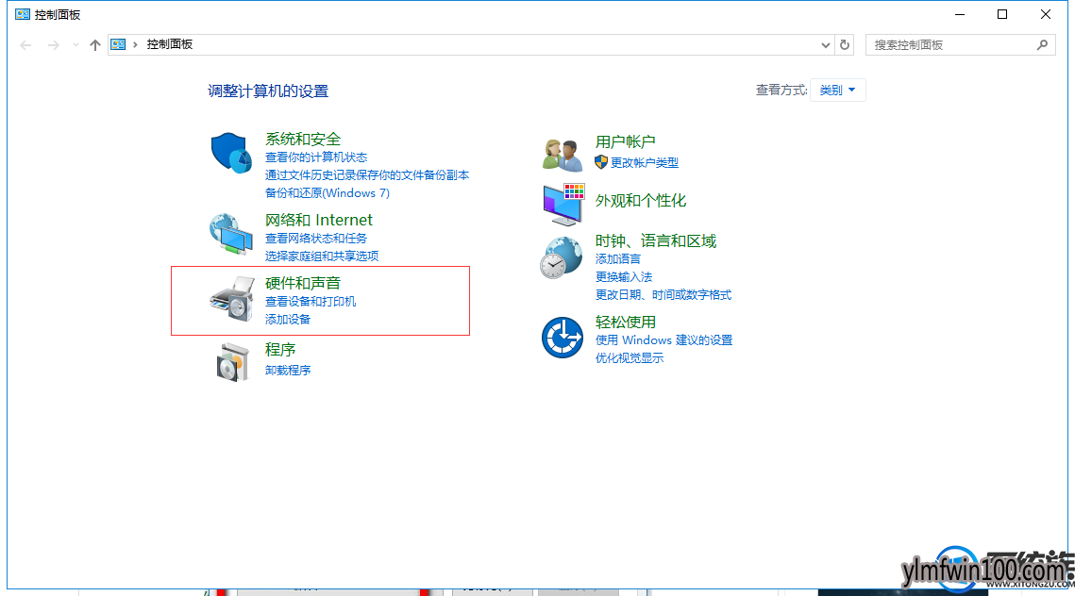This screenshot has height=596, width=1075.
Task: Click 更改帐户类型 link
Action: click(x=645, y=162)
